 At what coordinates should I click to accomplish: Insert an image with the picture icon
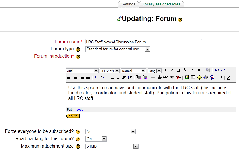pyautogui.click(x=187, y=77)
